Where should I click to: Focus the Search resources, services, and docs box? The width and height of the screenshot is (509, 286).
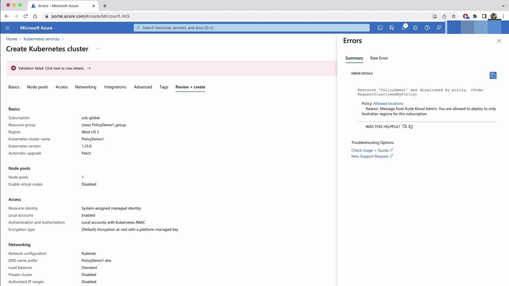(x=252, y=28)
